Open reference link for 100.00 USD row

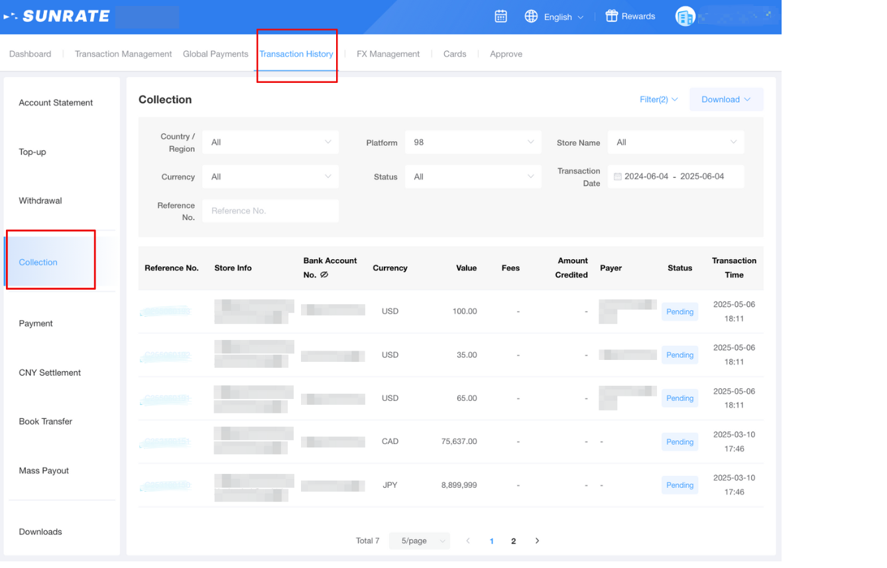[165, 312]
